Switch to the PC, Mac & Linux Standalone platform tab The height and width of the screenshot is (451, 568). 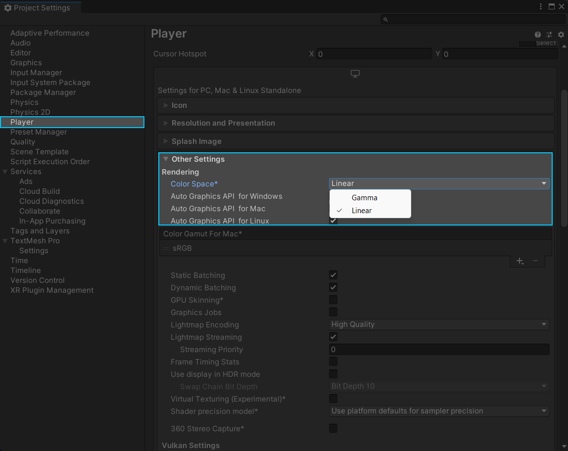click(x=355, y=73)
